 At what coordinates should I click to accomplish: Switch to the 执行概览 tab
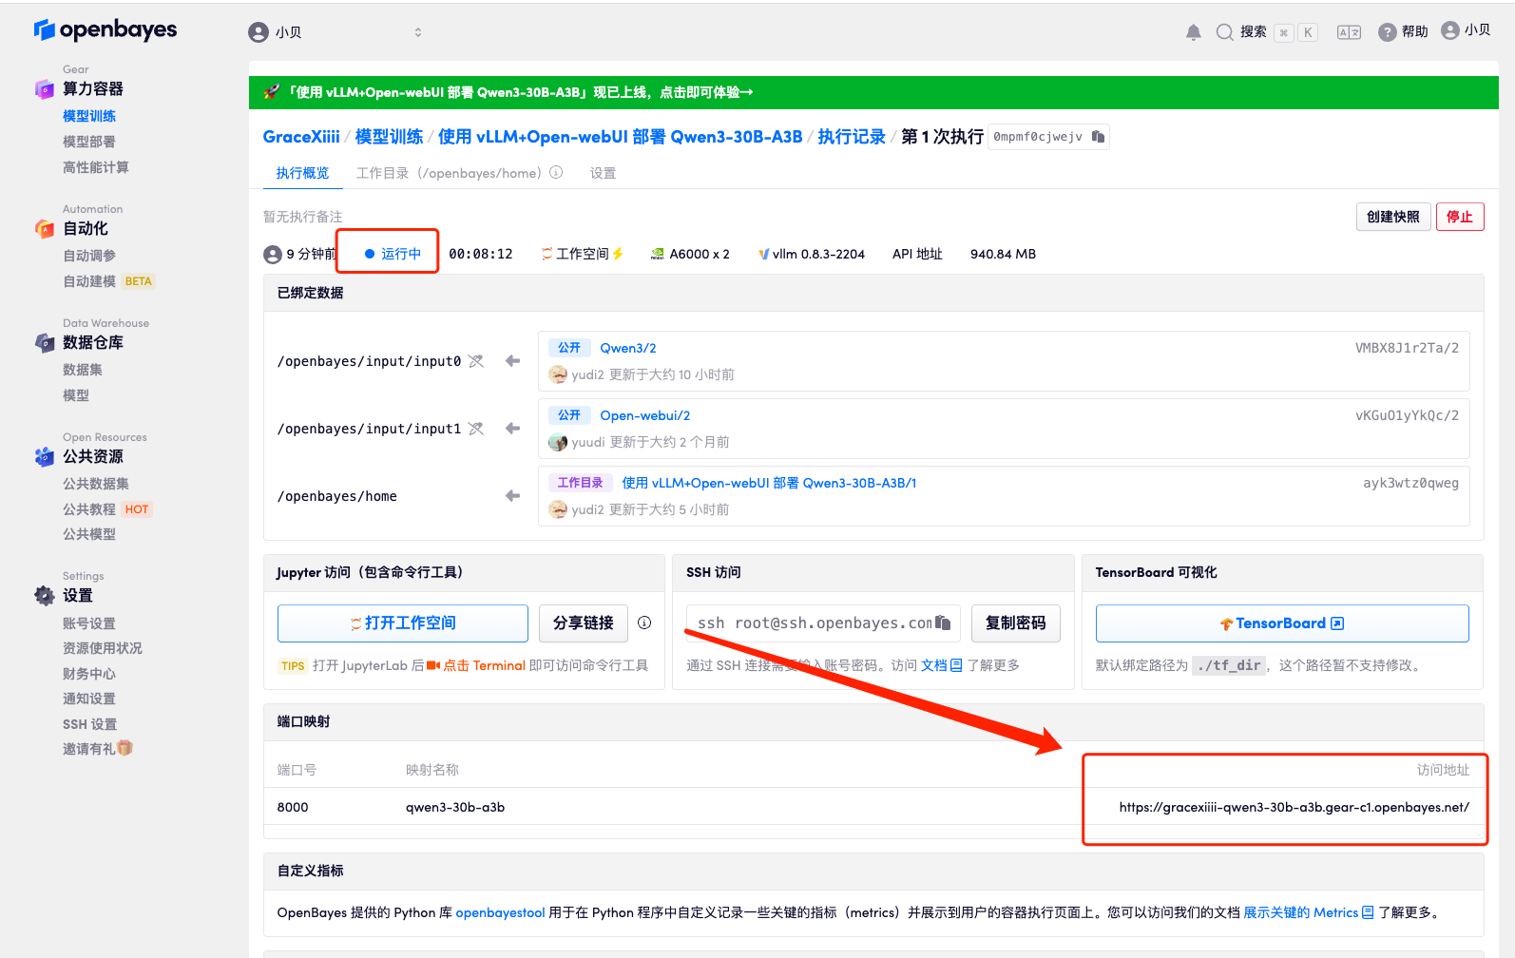point(302,173)
